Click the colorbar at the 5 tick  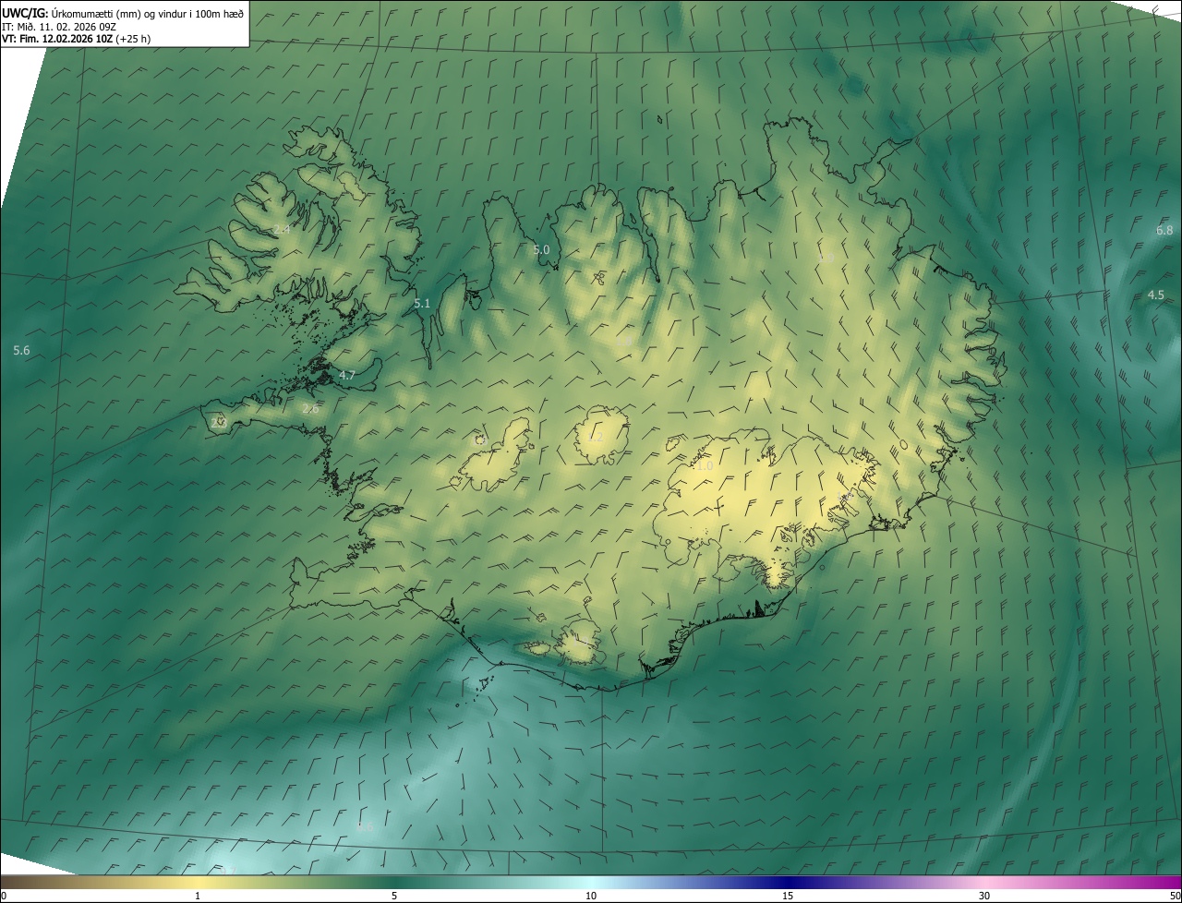tap(394, 883)
